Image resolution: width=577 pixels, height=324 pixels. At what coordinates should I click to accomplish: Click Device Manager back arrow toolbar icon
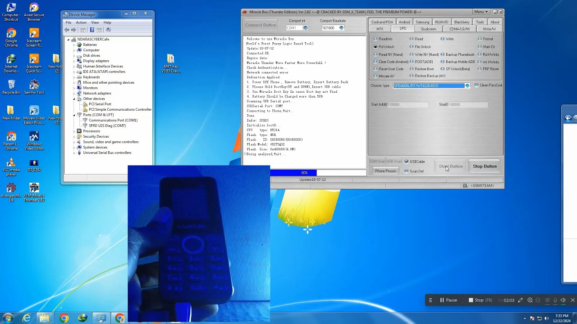pyautogui.click(x=67, y=30)
